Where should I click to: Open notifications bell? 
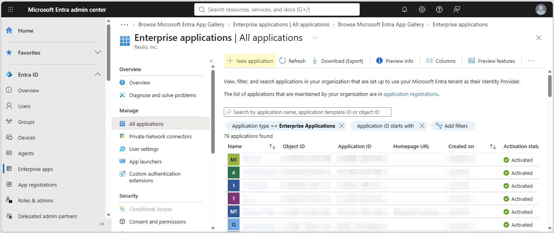pyautogui.click(x=405, y=9)
